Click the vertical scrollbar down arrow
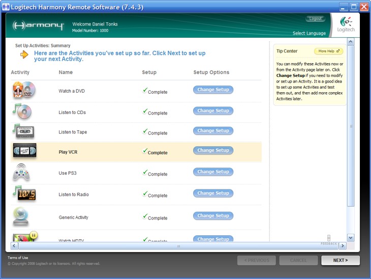This screenshot has height=279, width=371. point(351,238)
